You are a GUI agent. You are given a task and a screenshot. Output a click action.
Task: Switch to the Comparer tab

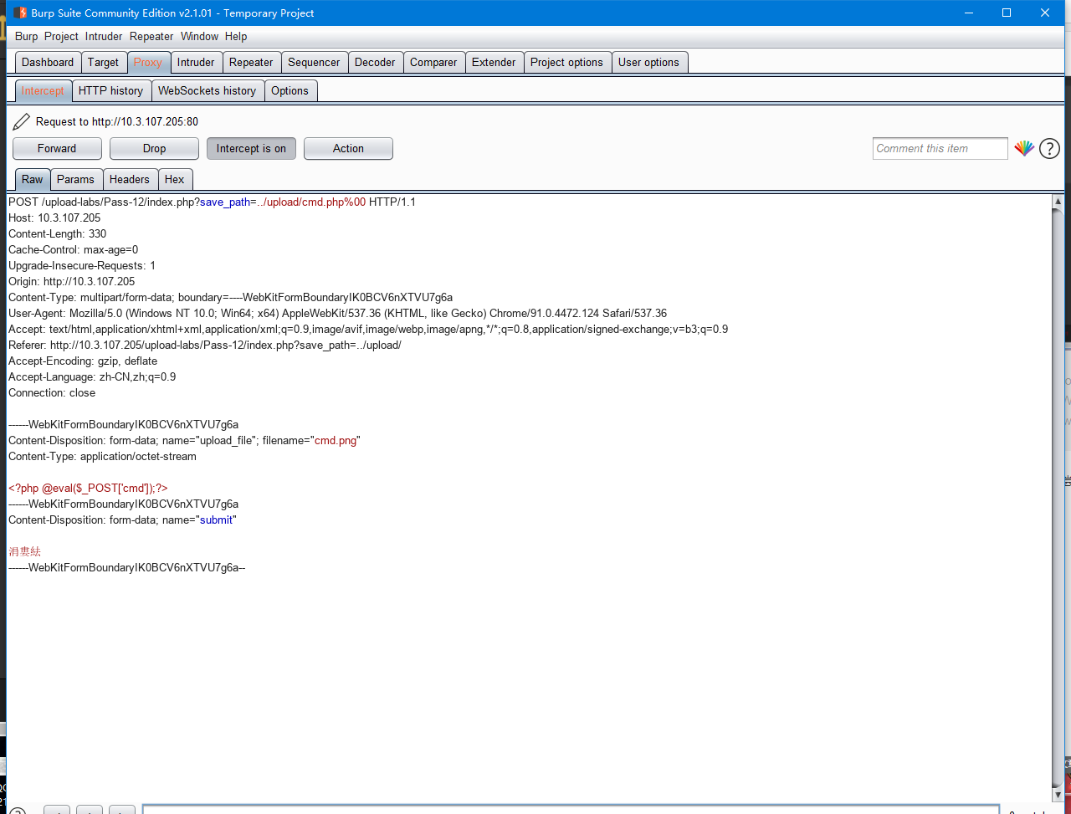(x=433, y=62)
